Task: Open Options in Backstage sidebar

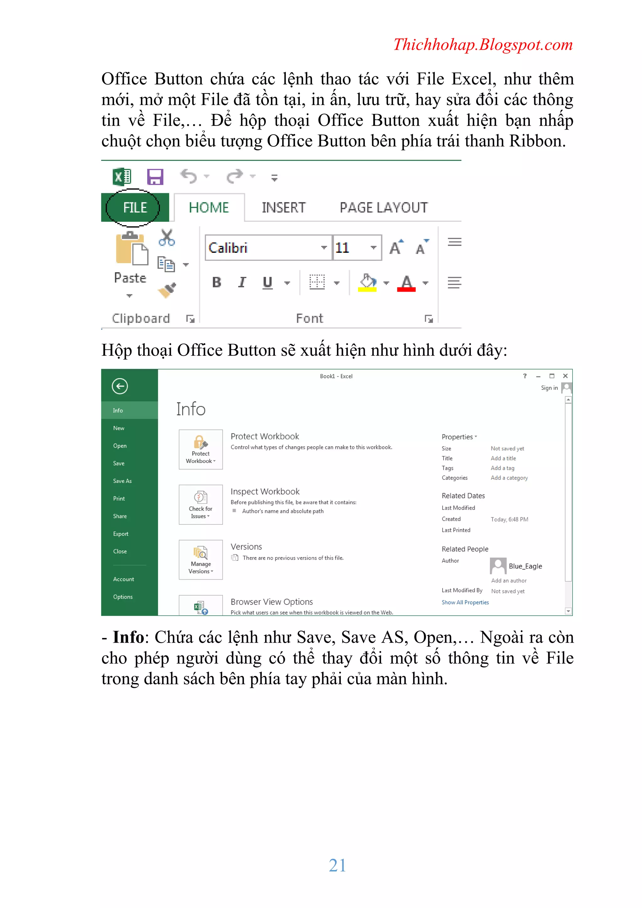Action: (130, 597)
